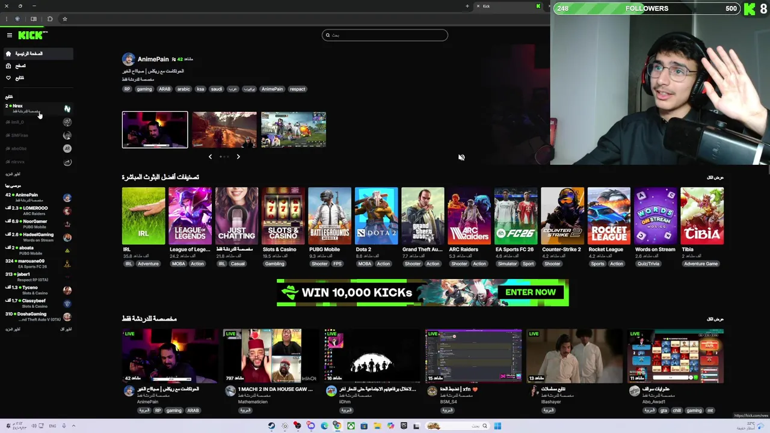The height and width of the screenshot is (433, 770).
Task: Select first featured stream thumbnail
Action: tap(155, 129)
